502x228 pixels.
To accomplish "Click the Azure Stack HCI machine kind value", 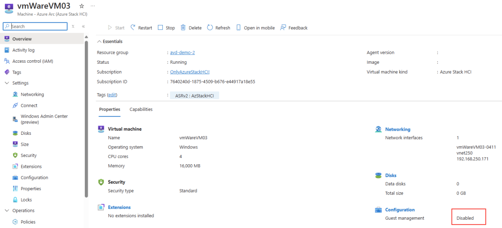I will (x=455, y=72).
